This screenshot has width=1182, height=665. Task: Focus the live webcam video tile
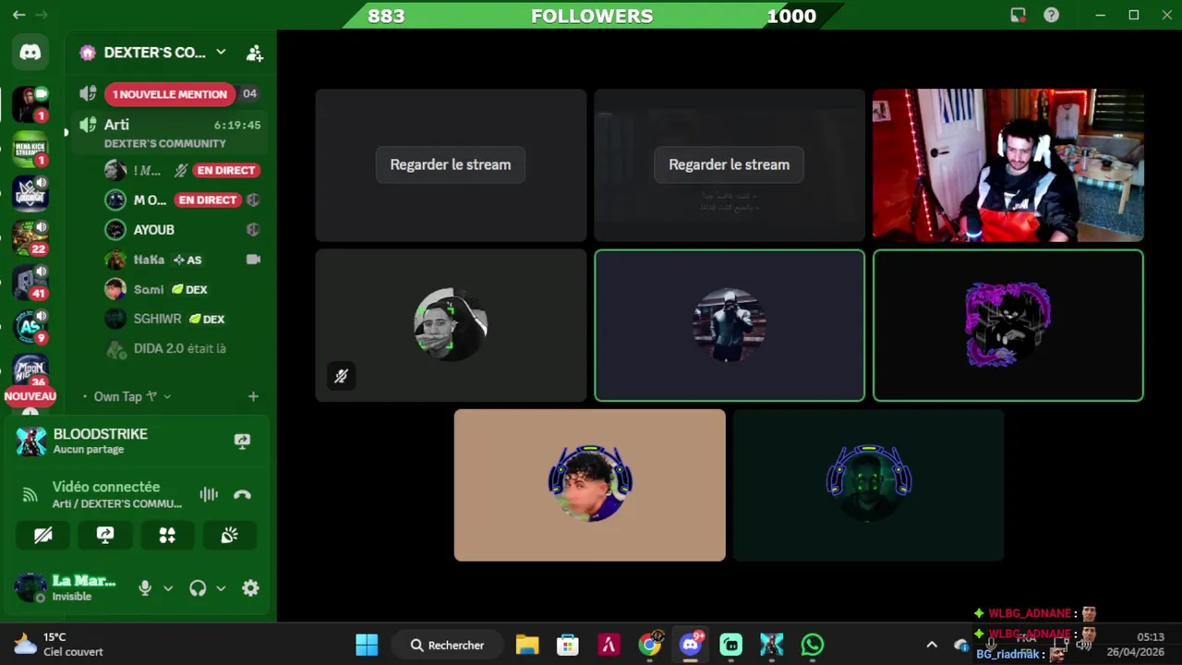[1007, 165]
